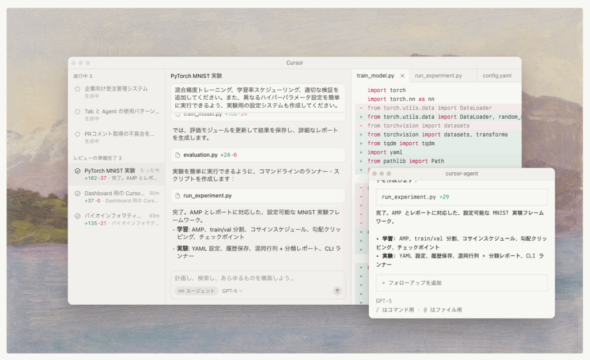Click the file icon next to evaluation.py
The image size is (590, 360).
[x=178, y=155]
